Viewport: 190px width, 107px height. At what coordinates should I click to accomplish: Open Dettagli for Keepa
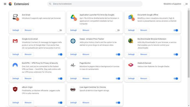point(73,54)
